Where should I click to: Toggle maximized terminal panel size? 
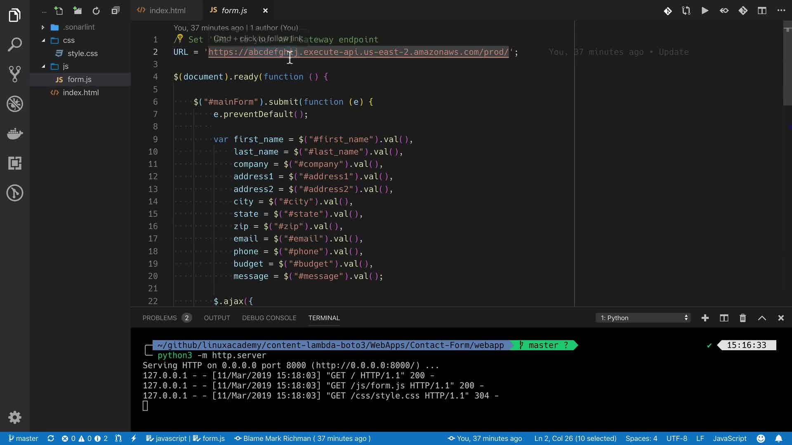point(762,318)
